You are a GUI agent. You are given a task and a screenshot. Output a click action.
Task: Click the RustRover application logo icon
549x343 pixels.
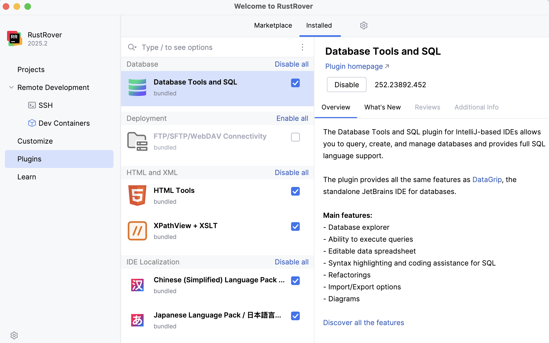click(14, 38)
